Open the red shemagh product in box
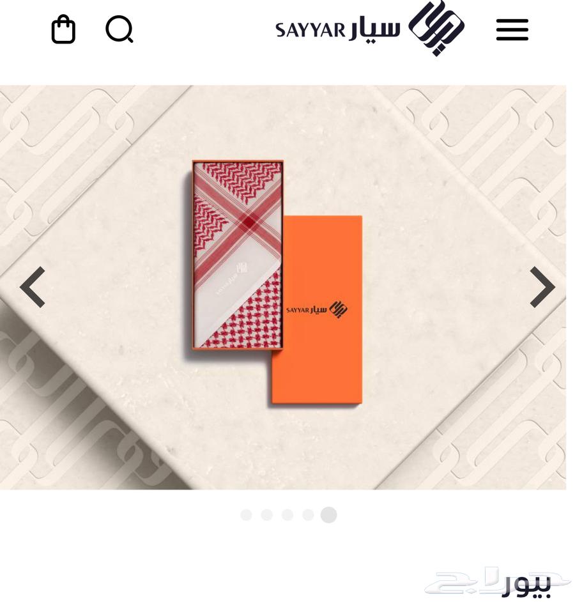The height and width of the screenshot is (602, 575). click(x=238, y=255)
